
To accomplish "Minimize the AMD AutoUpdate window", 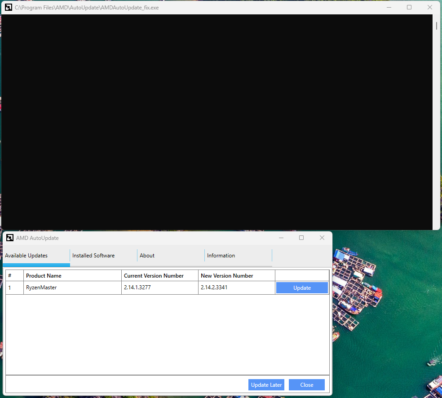I will (x=281, y=238).
